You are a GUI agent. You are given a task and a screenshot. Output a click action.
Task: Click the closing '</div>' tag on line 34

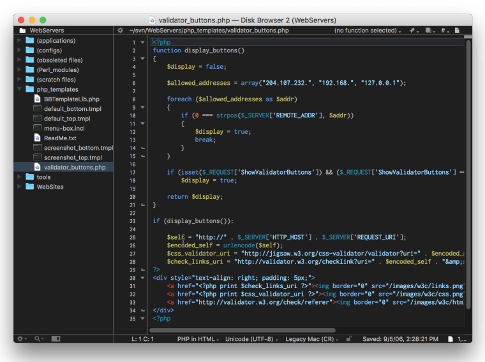[x=163, y=310]
